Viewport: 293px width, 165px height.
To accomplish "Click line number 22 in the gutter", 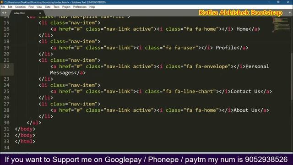I will [x=6, y=66].
